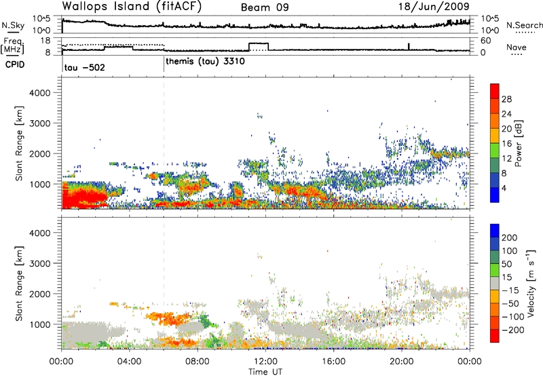Click the gray swatch in Velocity colorbar
Image resolution: width=543 pixels, height=376 pixels.
pos(495,283)
